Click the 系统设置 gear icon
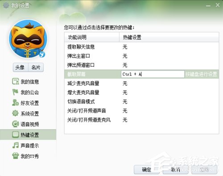223x176 pixels. point(15,113)
